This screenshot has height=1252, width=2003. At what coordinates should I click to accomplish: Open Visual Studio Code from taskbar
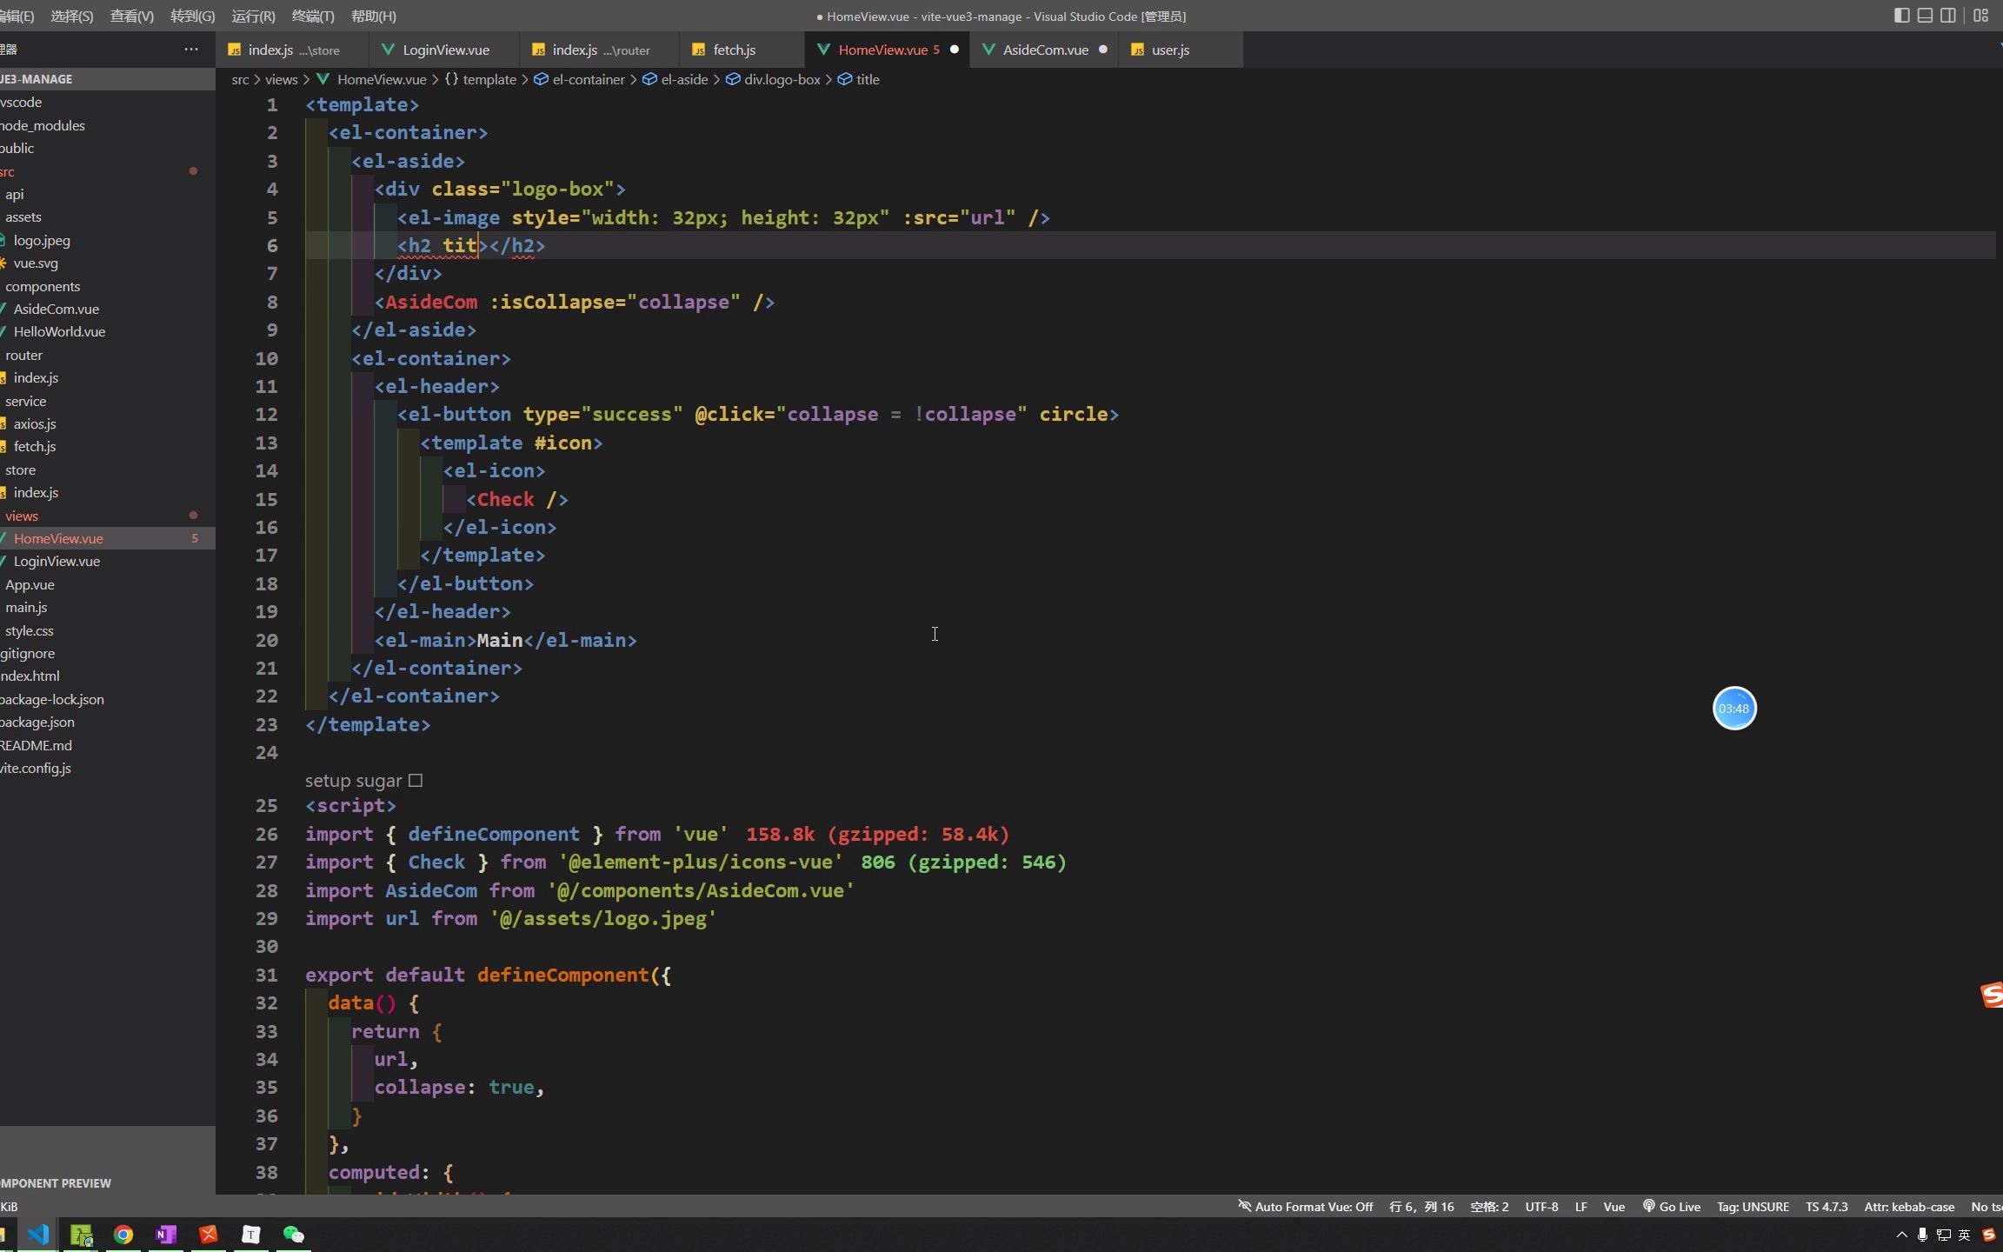pos(38,1235)
